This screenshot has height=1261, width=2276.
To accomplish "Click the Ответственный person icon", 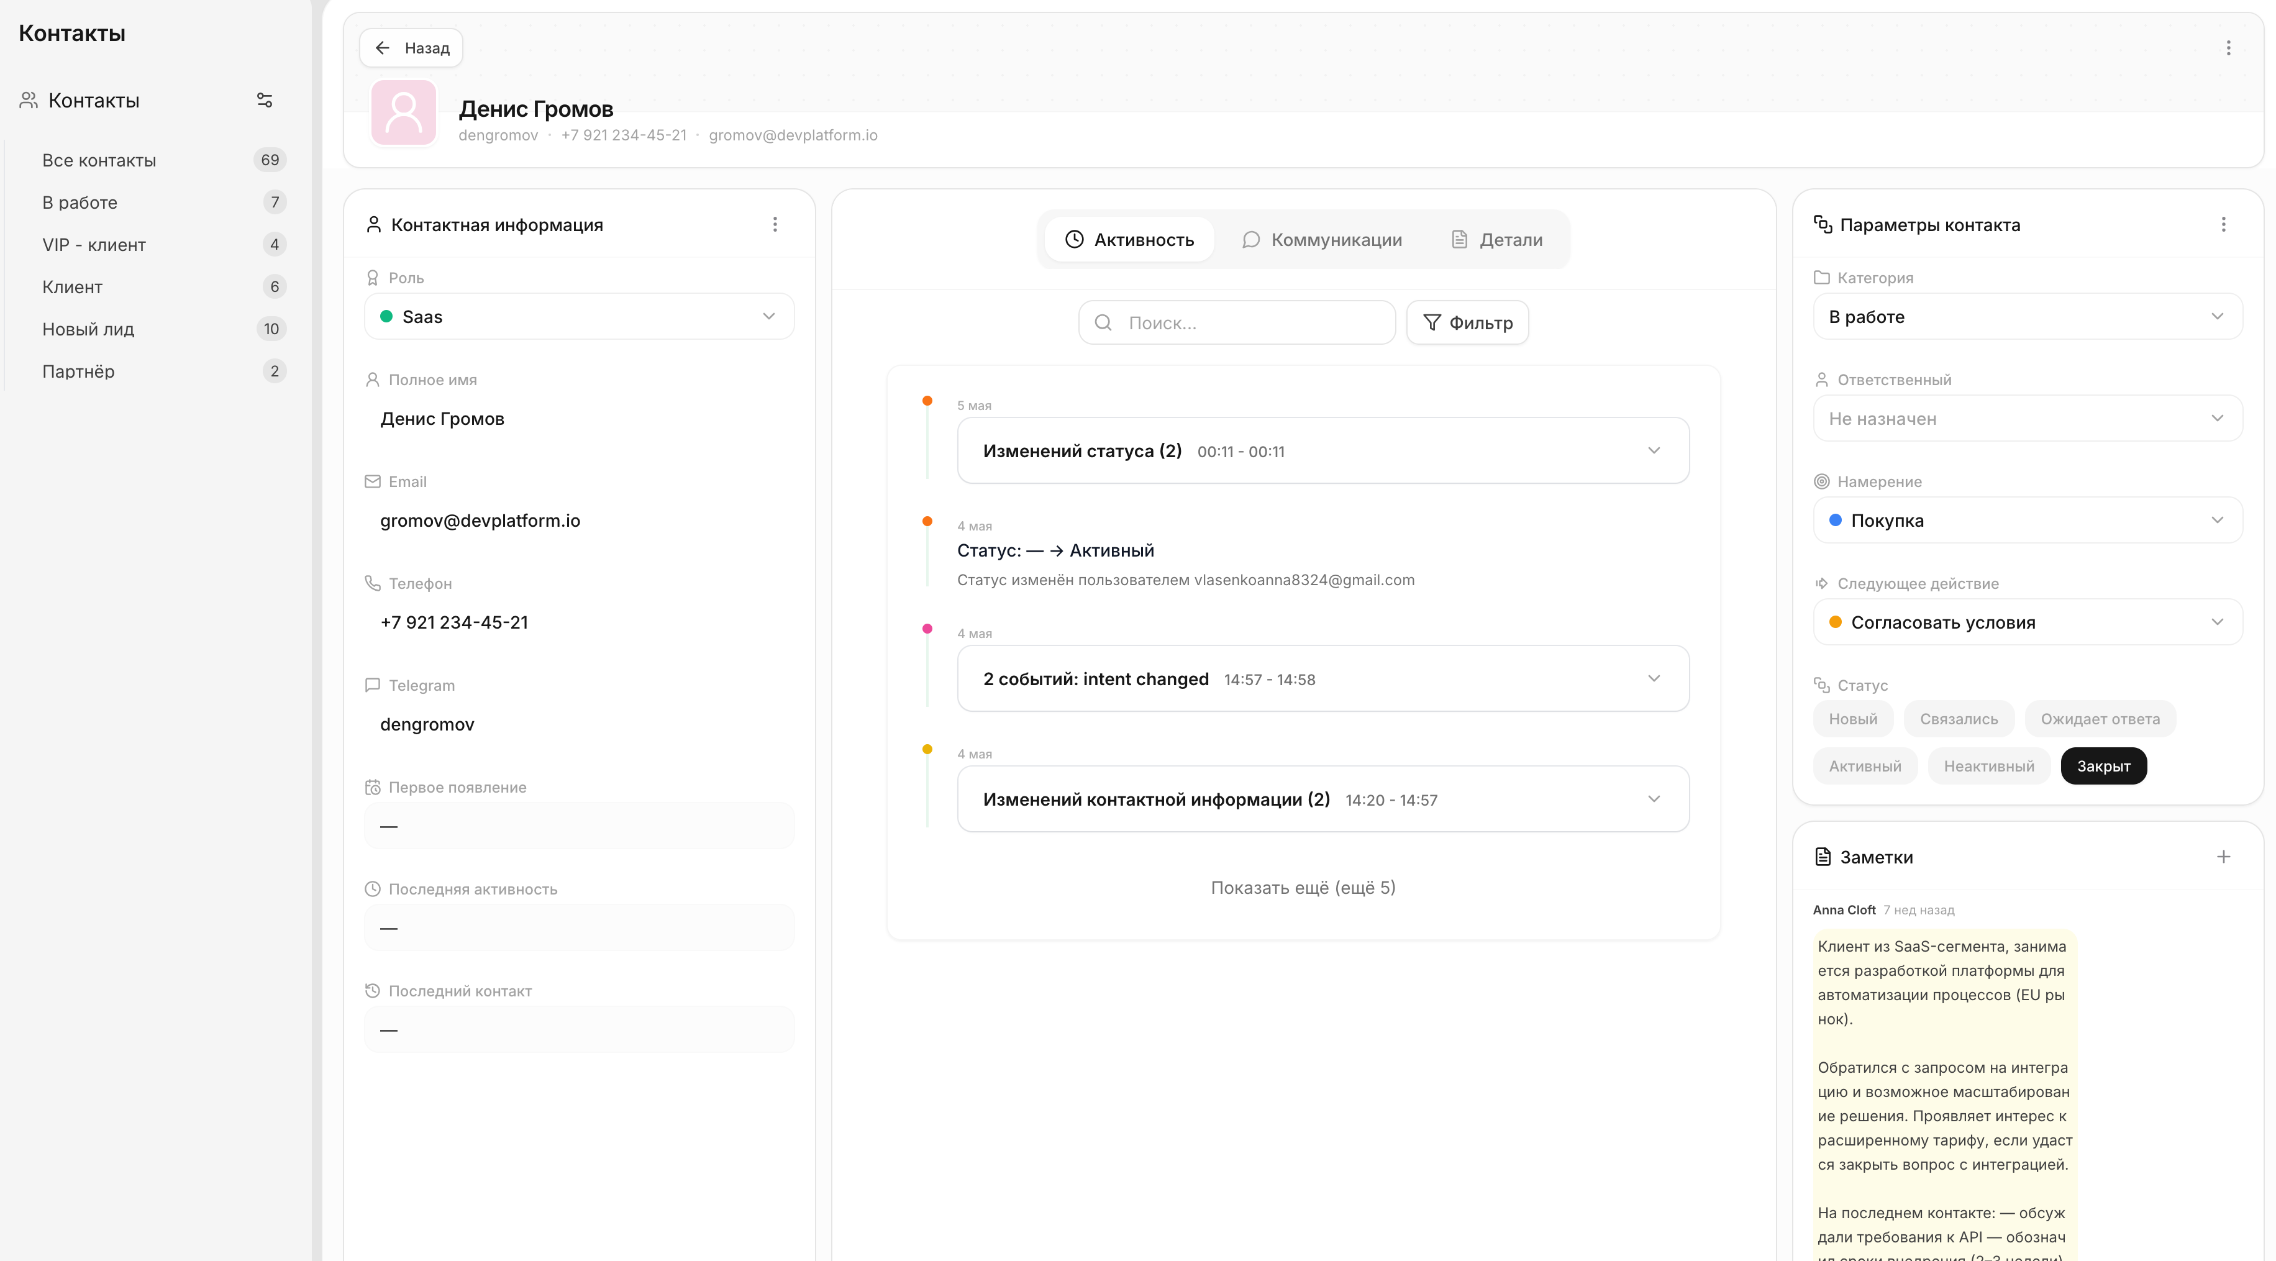I will pyautogui.click(x=1821, y=380).
